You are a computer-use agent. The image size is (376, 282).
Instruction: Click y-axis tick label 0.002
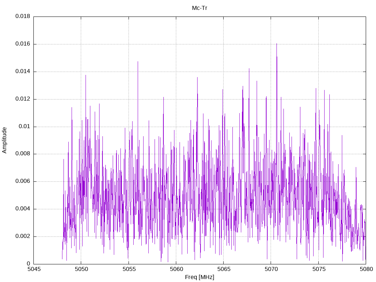[23, 236]
